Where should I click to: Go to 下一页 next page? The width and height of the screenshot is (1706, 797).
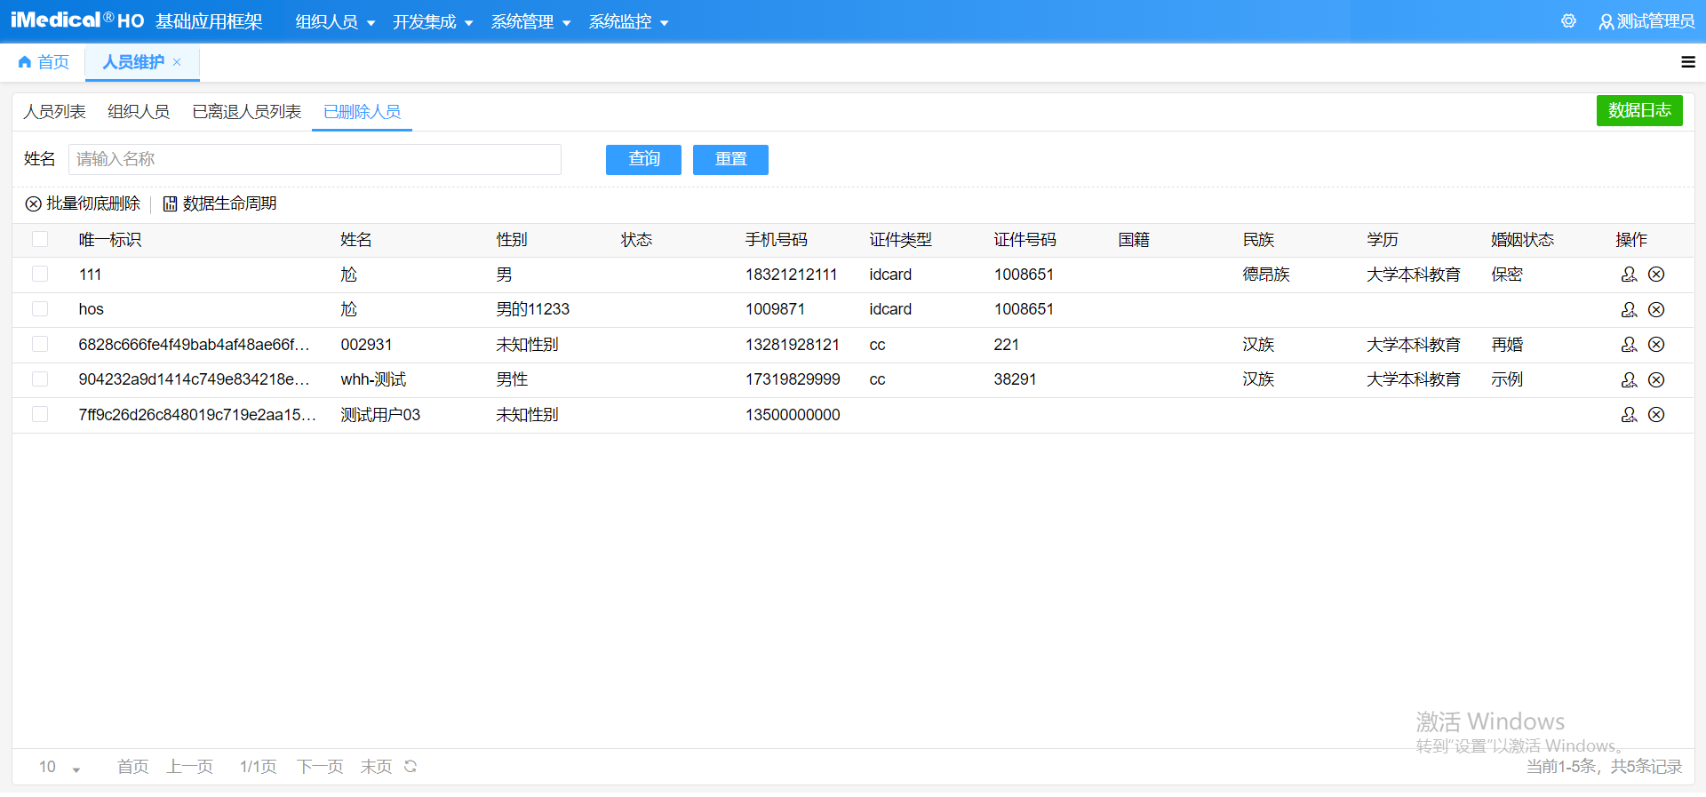(x=320, y=767)
